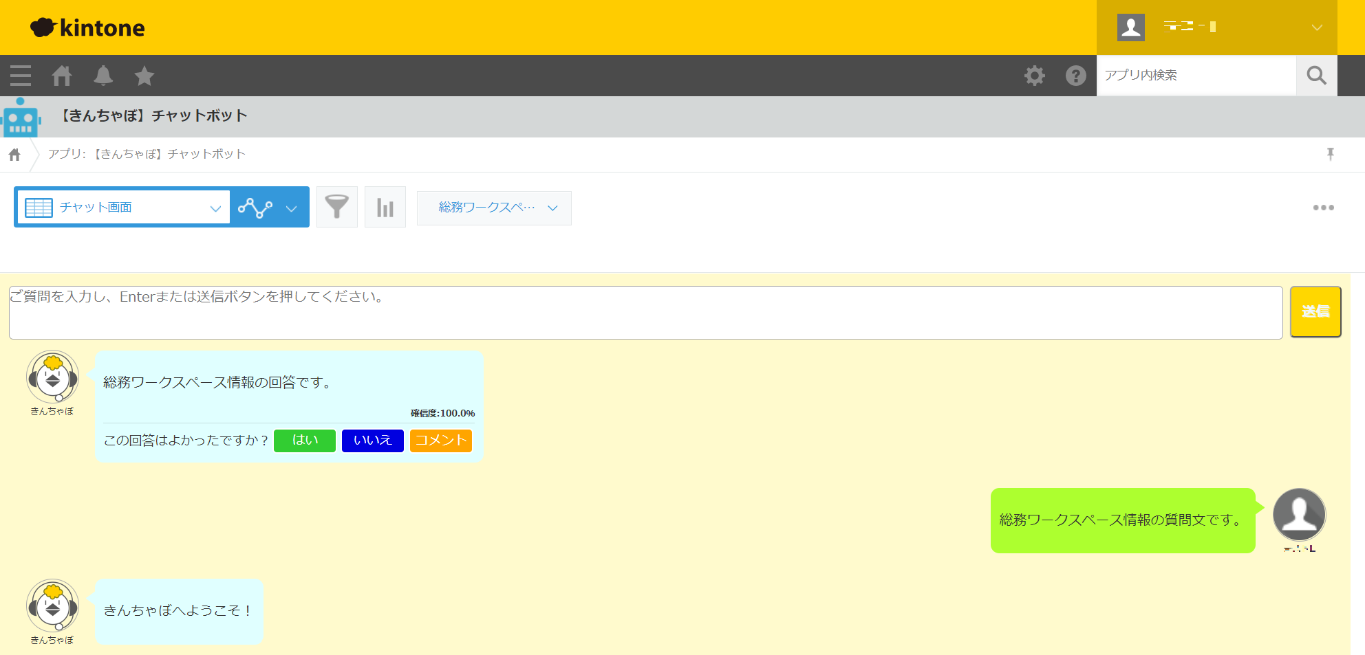1365x655 pixels.
Task: Open the filter funnel icon
Action: (336, 207)
